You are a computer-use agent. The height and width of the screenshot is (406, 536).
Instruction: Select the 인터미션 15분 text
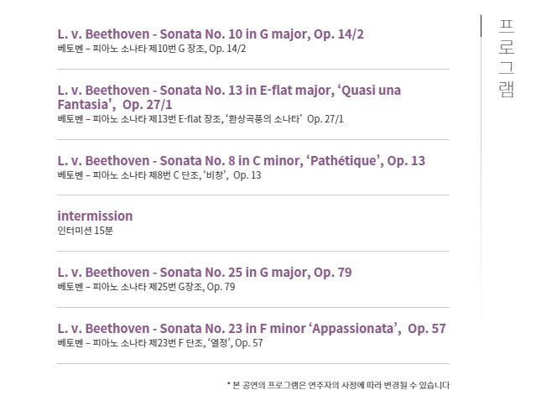coord(85,231)
